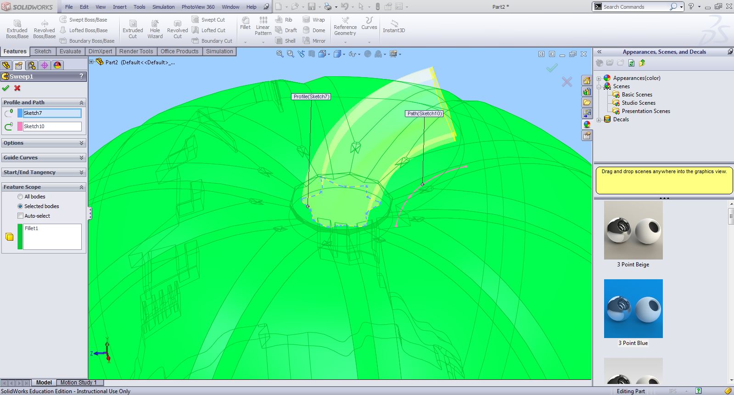This screenshot has height=395, width=734.
Task: Toggle Instant3D mode
Action: (x=394, y=26)
